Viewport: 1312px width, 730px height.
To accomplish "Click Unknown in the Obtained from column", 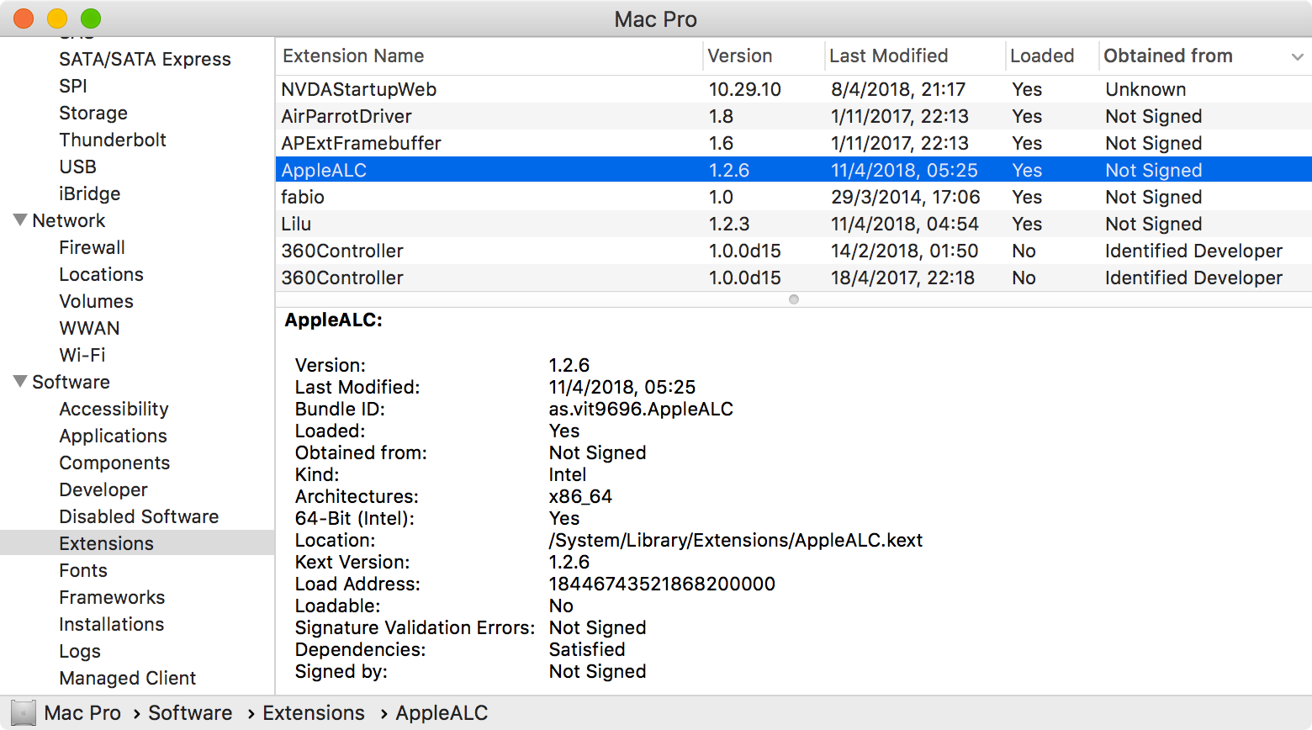I will pos(1145,89).
